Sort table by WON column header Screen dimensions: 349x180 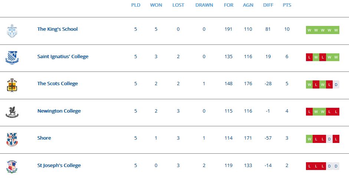(156, 5)
